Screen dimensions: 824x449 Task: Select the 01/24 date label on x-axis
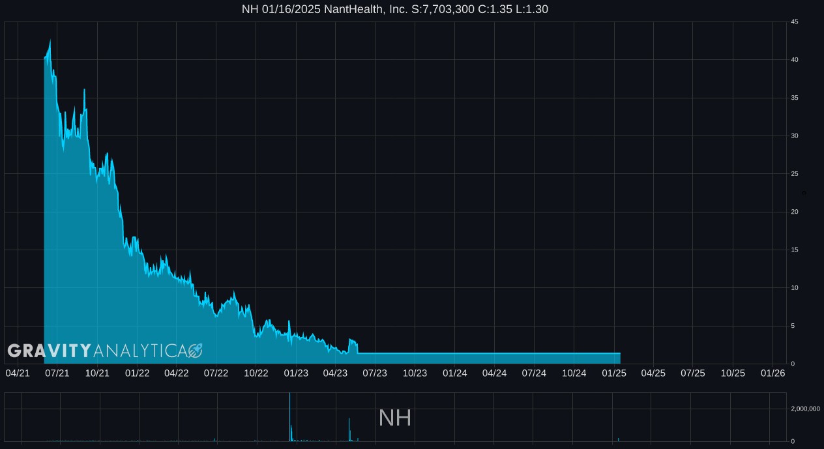point(454,373)
